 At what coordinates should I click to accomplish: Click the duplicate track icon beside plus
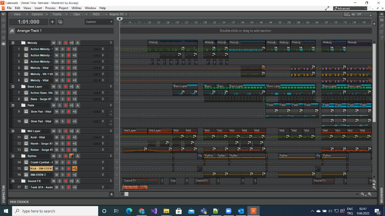point(60,22)
